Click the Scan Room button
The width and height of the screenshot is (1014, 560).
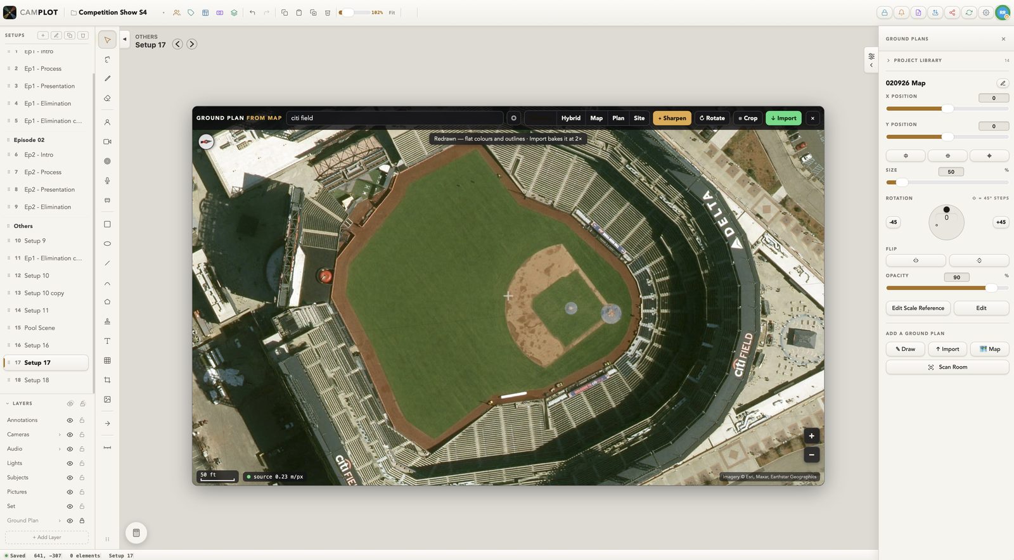(947, 367)
